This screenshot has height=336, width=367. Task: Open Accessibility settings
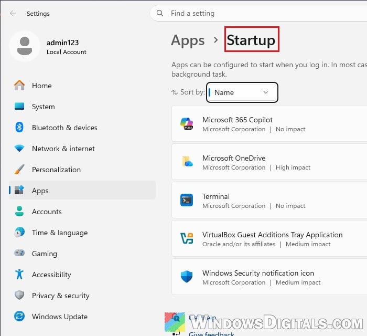[x=82, y=275]
